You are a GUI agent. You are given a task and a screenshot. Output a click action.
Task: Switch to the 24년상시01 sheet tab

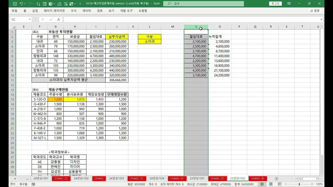(41, 178)
